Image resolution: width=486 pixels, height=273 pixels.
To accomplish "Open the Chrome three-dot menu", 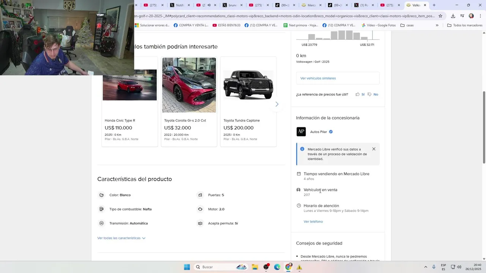I will coord(480,16).
